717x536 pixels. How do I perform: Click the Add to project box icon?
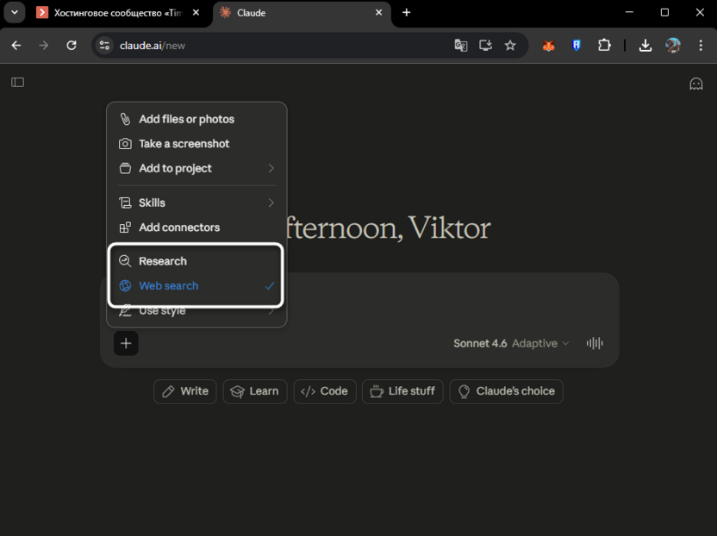point(125,168)
